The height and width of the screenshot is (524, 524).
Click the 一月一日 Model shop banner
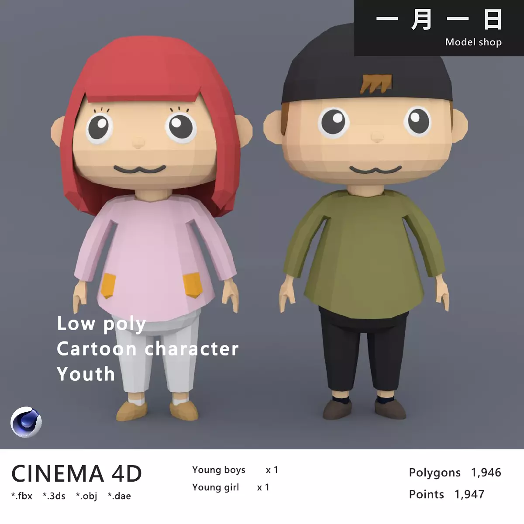click(x=438, y=28)
